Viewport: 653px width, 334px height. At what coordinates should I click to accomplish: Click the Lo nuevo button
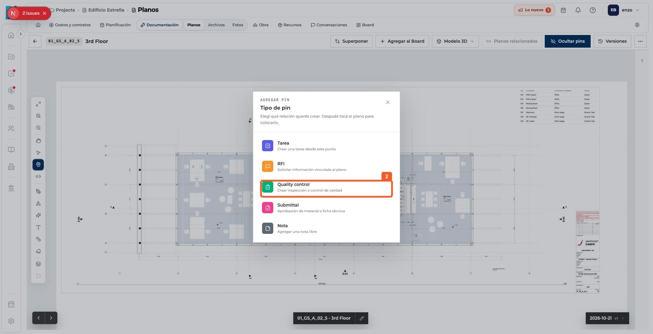coord(534,10)
